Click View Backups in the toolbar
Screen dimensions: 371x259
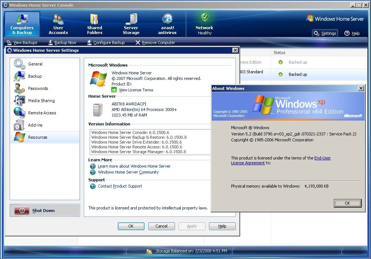click(x=22, y=43)
